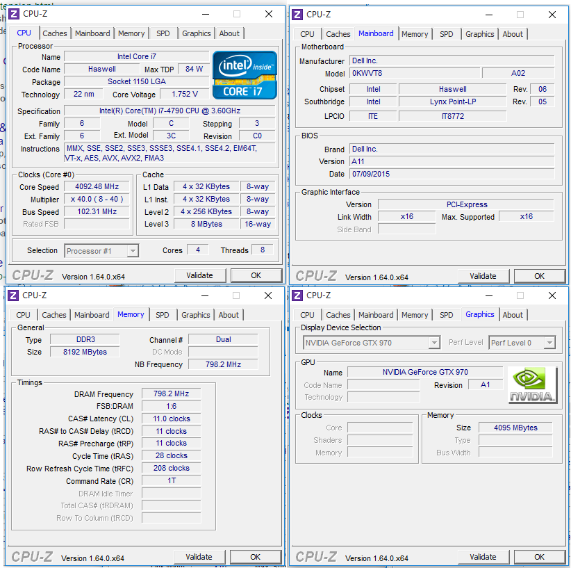
Task: Click the empty DRAM Idle Timer field
Action: coord(171,494)
